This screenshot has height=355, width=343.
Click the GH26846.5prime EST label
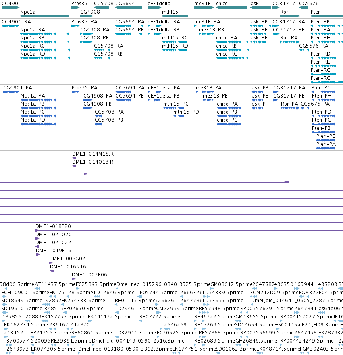256,341
